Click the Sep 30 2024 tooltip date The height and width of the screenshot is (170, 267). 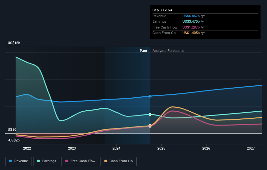pos(163,10)
